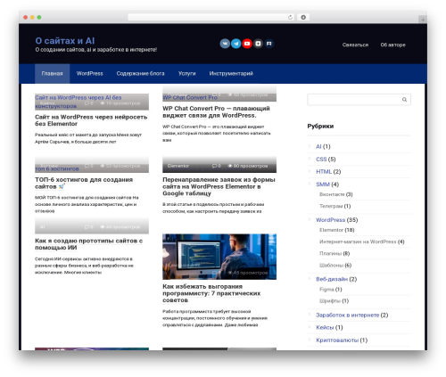Open the Шрифты subcategory
The width and height of the screenshot is (446, 377).
330,301
